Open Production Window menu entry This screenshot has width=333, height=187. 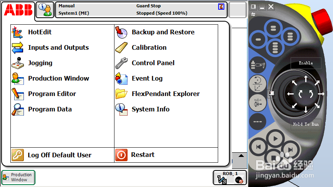(x=59, y=78)
